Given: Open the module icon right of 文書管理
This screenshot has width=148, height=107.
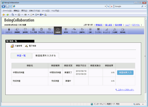Looking at the screenshot, I should (66, 31).
